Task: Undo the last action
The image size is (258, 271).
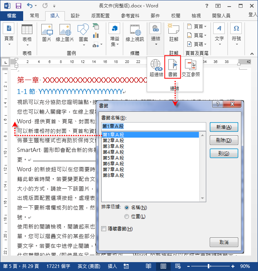Action: [x=30, y=6]
